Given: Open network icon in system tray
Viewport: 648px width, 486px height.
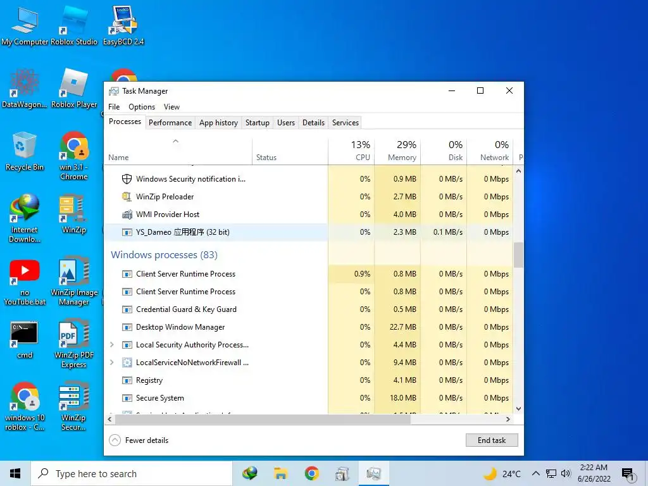Looking at the screenshot, I should click(551, 473).
